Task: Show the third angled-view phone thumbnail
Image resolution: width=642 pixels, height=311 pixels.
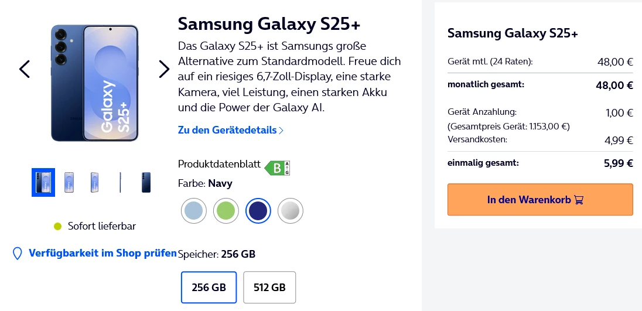Action: (x=94, y=182)
